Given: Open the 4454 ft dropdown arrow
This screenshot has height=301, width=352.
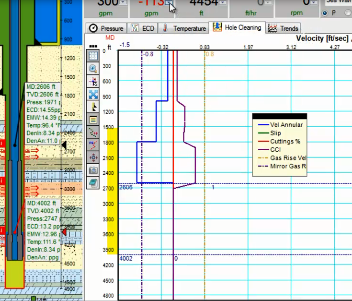Looking at the screenshot, I should pyautogui.click(x=223, y=2).
